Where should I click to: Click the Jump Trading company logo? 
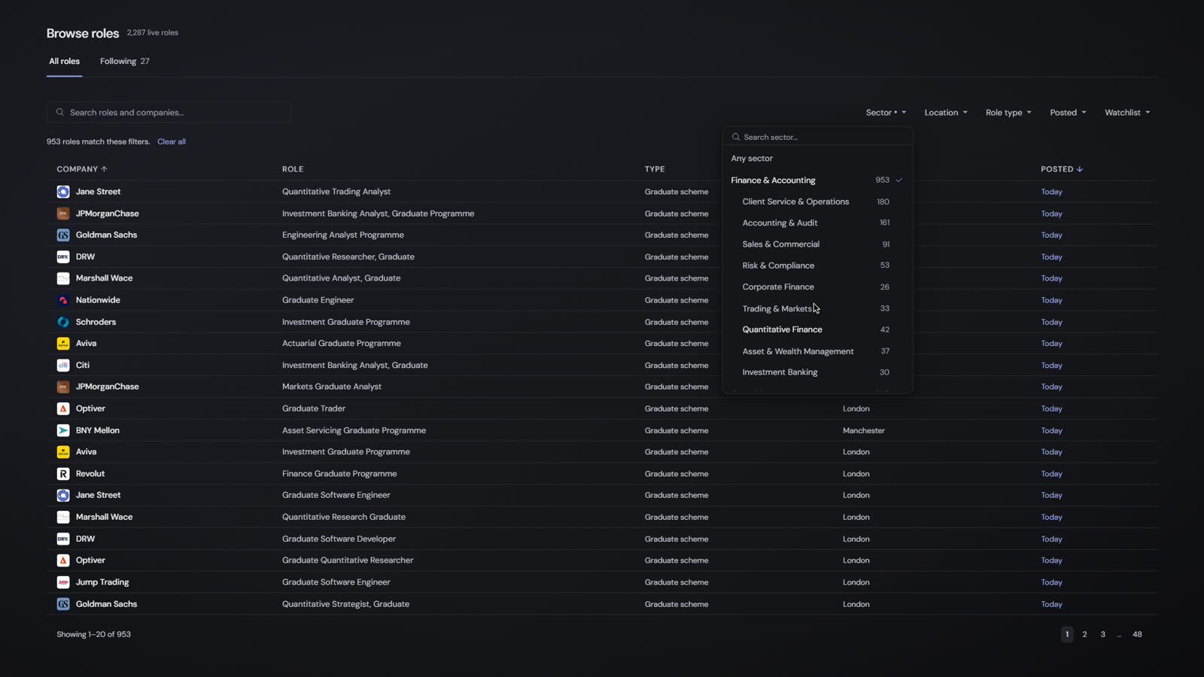[x=63, y=582]
